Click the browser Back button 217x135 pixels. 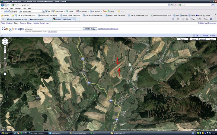(2, 5)
